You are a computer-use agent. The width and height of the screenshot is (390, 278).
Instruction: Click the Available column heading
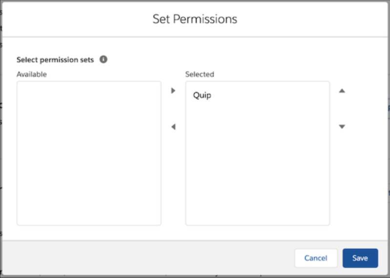32,74
